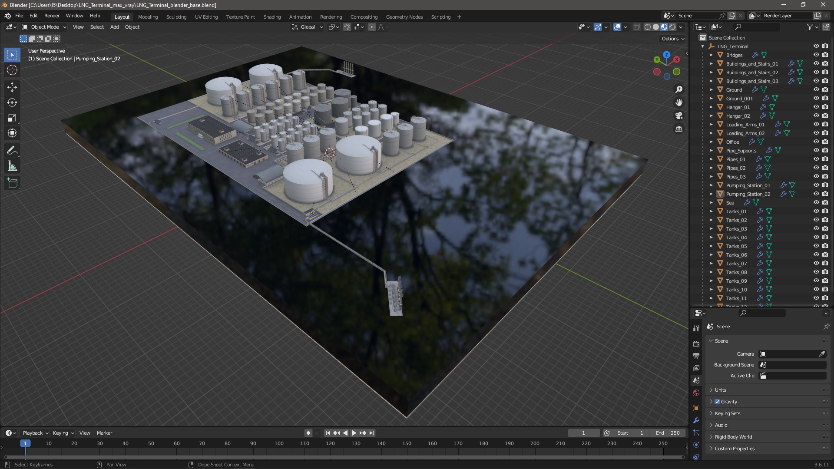Image resolution: width=834 pixels, height=469 pixels.
Task: Open the Render menu
Action: [x=52, y=16]
